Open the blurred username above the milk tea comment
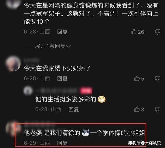Screen dimensions: 165x148 click(x=31, y=60)
